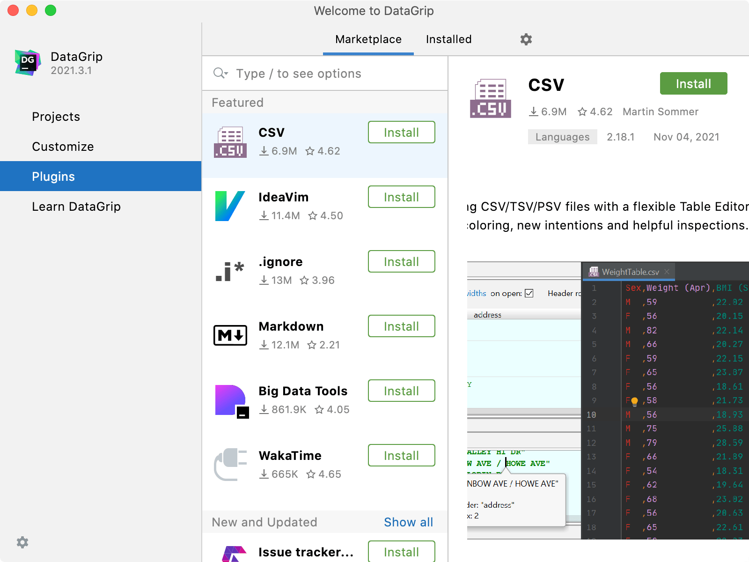Switch to the Installed tab
749x562 pixels.
[449, 39]
